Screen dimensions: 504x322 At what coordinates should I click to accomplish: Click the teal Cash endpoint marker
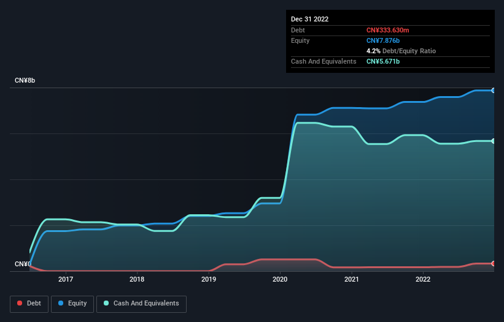[x=494, y=141]
